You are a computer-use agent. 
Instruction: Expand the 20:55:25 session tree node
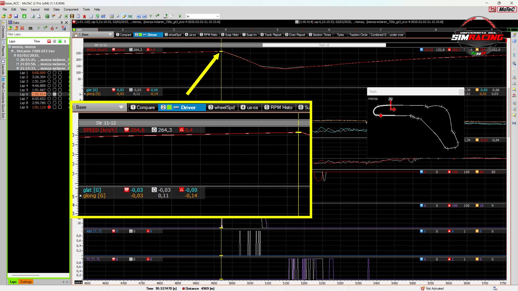pyautogui.click(x=18, y=60)
